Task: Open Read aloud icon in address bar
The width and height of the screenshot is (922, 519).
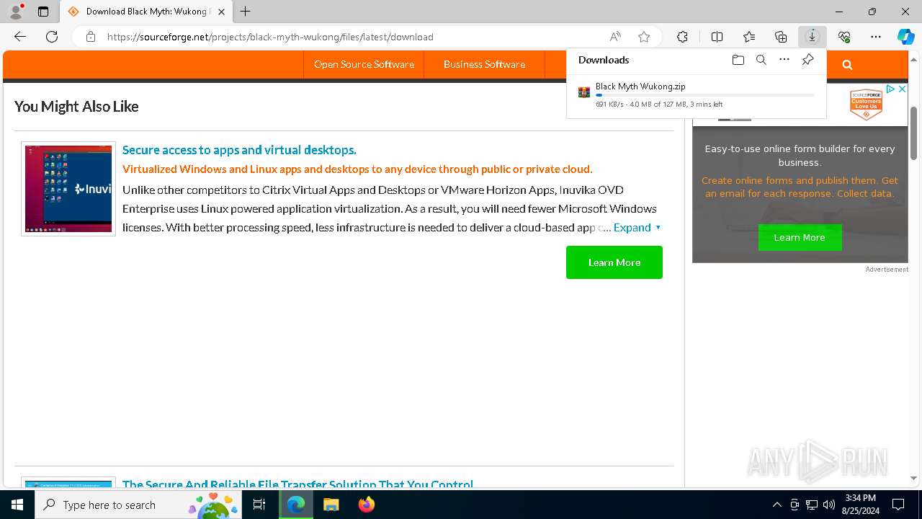Action: coord(615,37)
